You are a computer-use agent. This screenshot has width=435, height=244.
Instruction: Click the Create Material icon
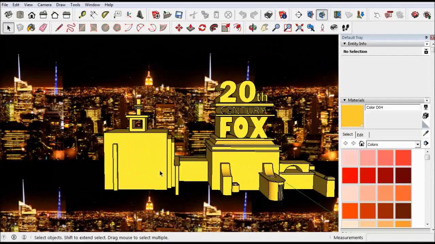pyautogui.click(x=425, y=116)
